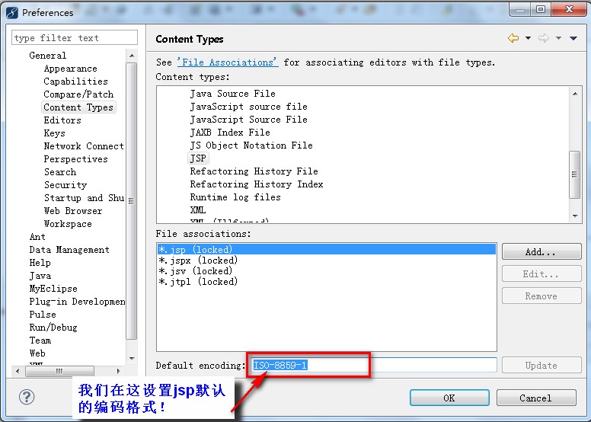Image resolution: width=591 pixels, height=422 pixels.
Task: Click the forward navigation arrow icon
Action: point(544,38)
